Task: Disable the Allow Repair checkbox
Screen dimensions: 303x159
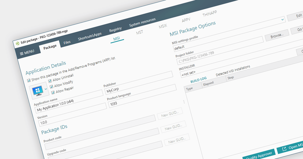Action: (53, 92)
